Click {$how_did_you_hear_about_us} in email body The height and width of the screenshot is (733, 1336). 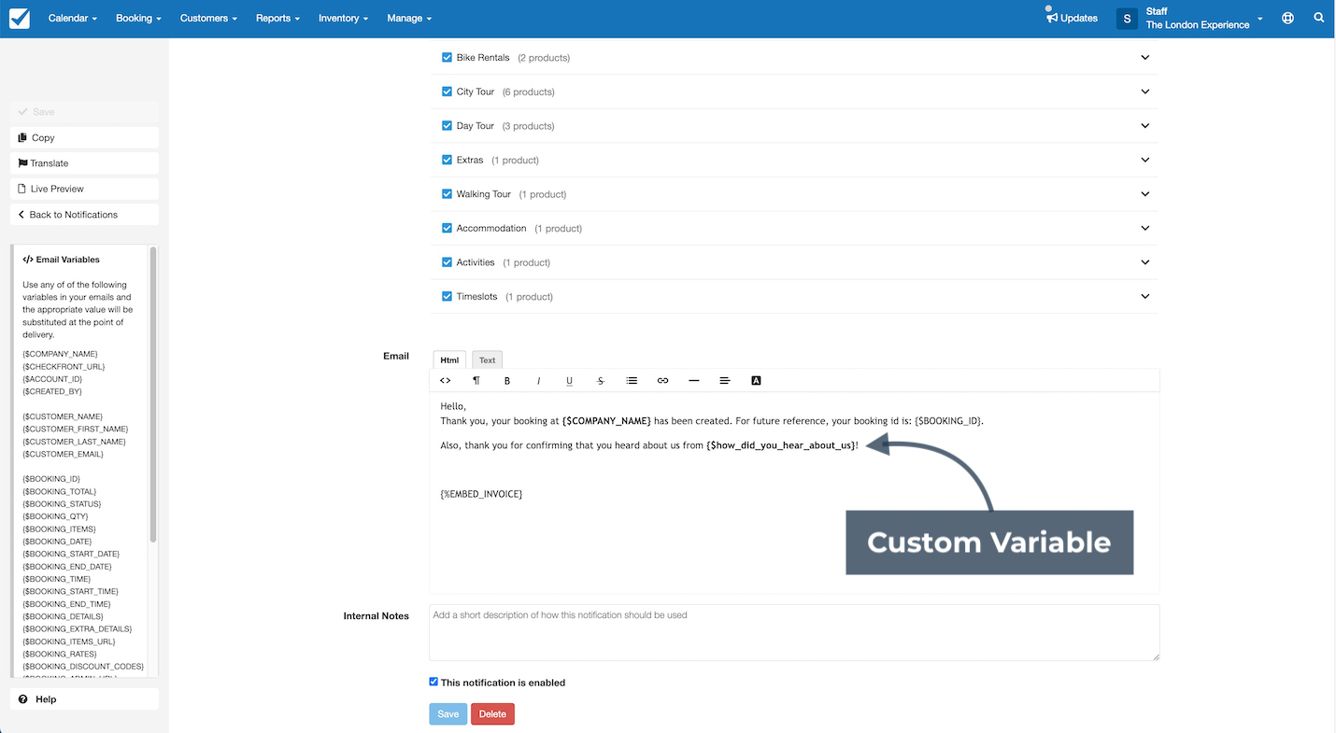coord(780,445)
